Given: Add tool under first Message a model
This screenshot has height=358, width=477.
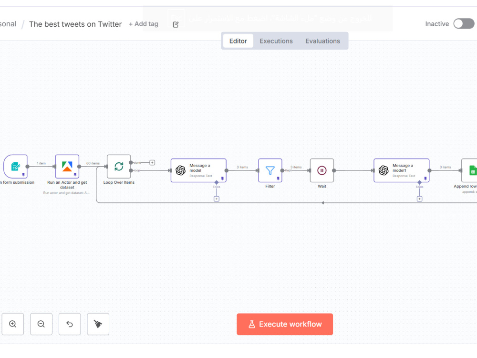Looking at the screenshot, I should tap(216, 199).
